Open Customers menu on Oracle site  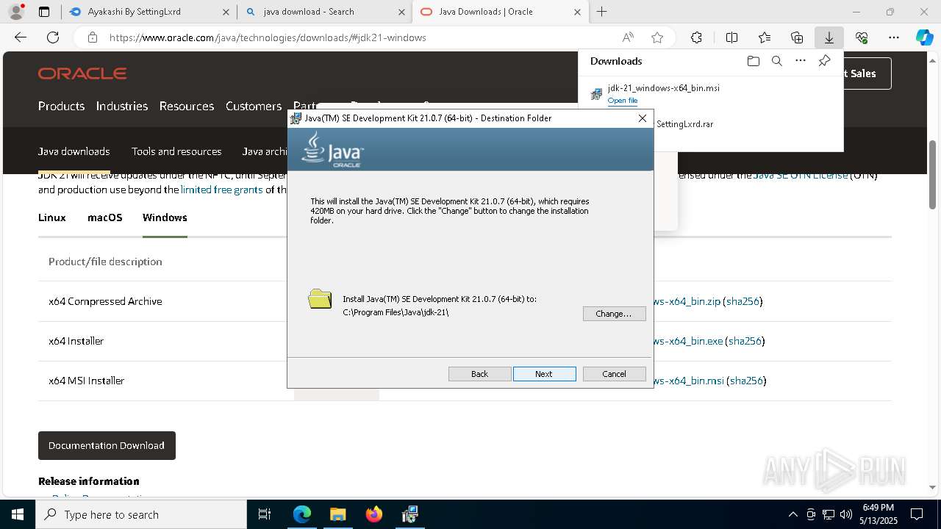pyautogui.click(x=254, y=106)
